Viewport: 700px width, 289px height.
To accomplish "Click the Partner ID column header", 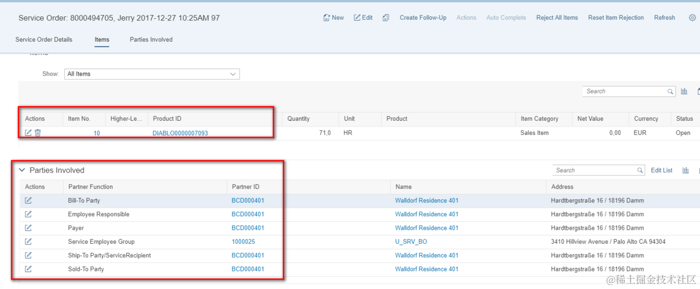I will pyautogui.click(x=246, y=187).
